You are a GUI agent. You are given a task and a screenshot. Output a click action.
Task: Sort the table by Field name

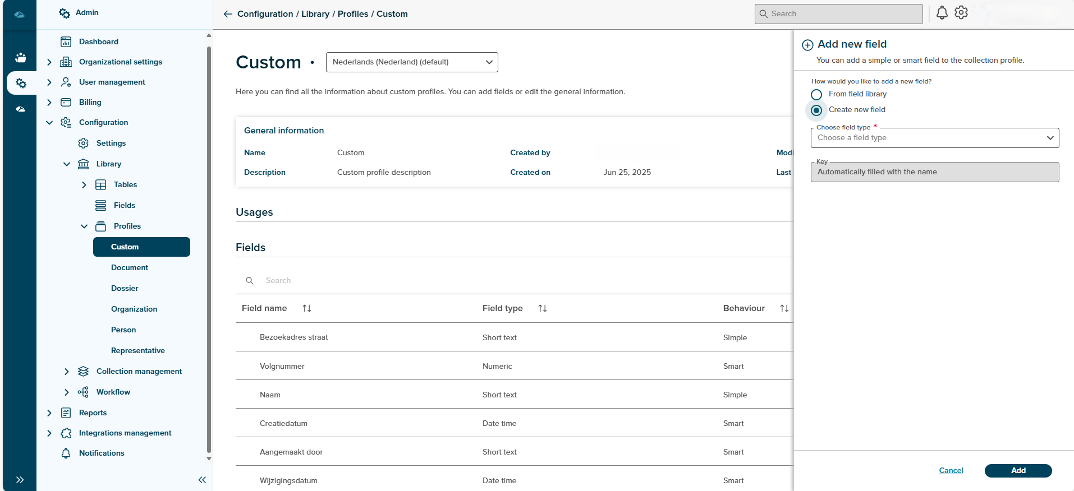[x=307, y=308]
